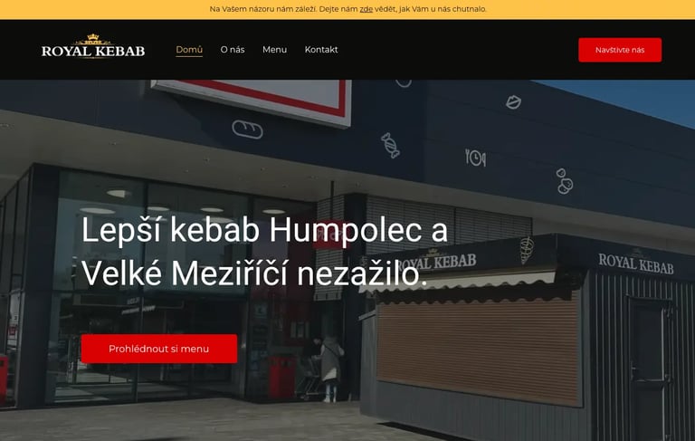Click the Royal Kebab sign on kiosk side
The height and width of the screenshot is (441, 695).
635,263
